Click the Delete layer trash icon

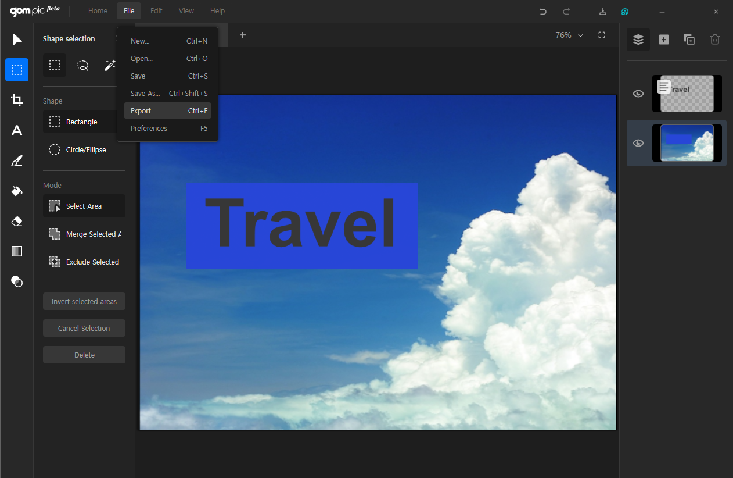714,40
